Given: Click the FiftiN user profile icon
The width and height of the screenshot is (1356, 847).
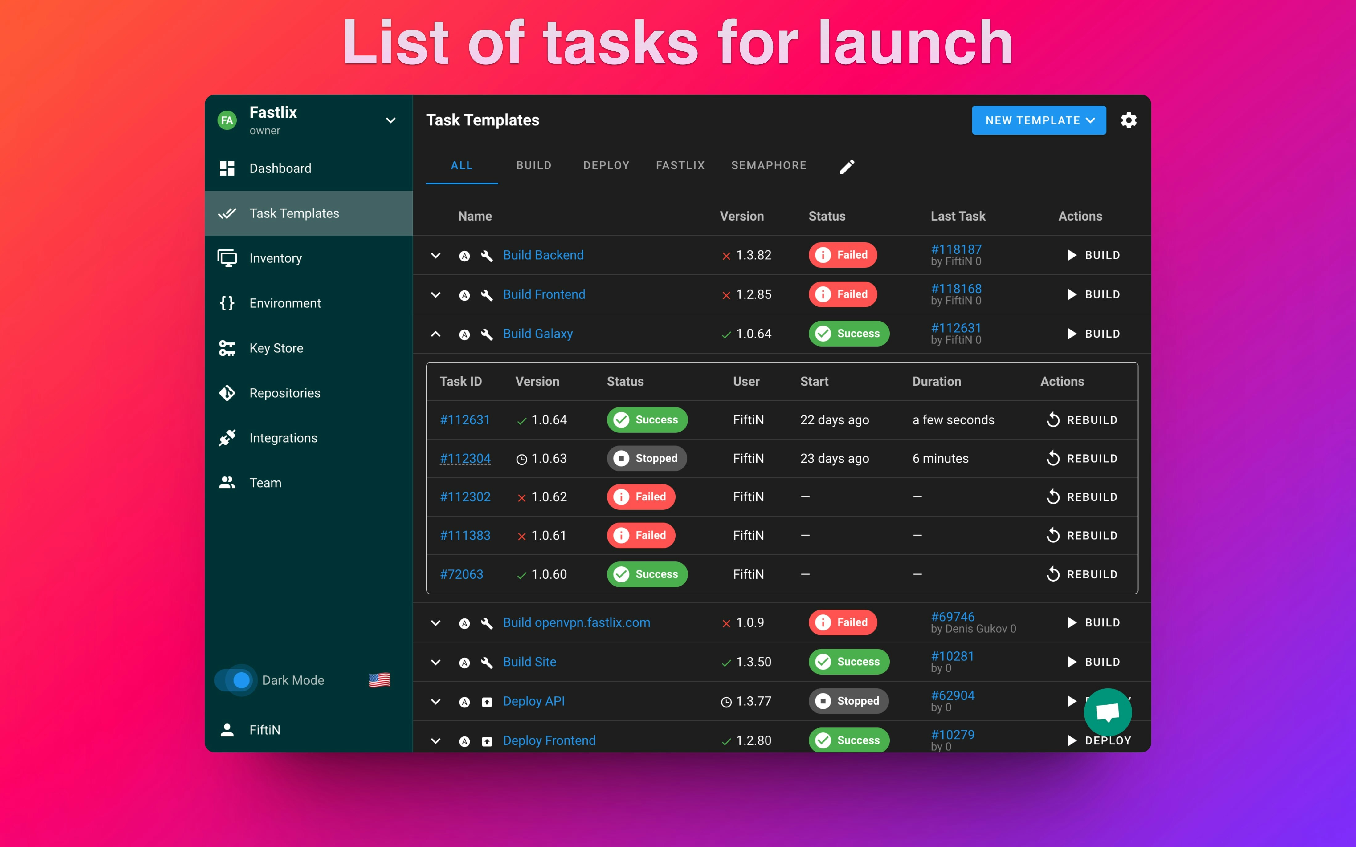Looking at the screenshot, I should [227, 729].
